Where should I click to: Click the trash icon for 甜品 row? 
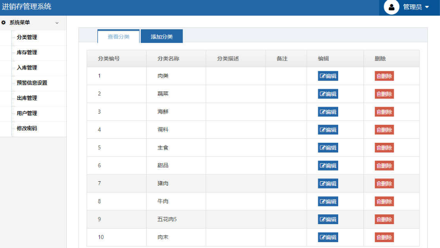tap(378, 166)
